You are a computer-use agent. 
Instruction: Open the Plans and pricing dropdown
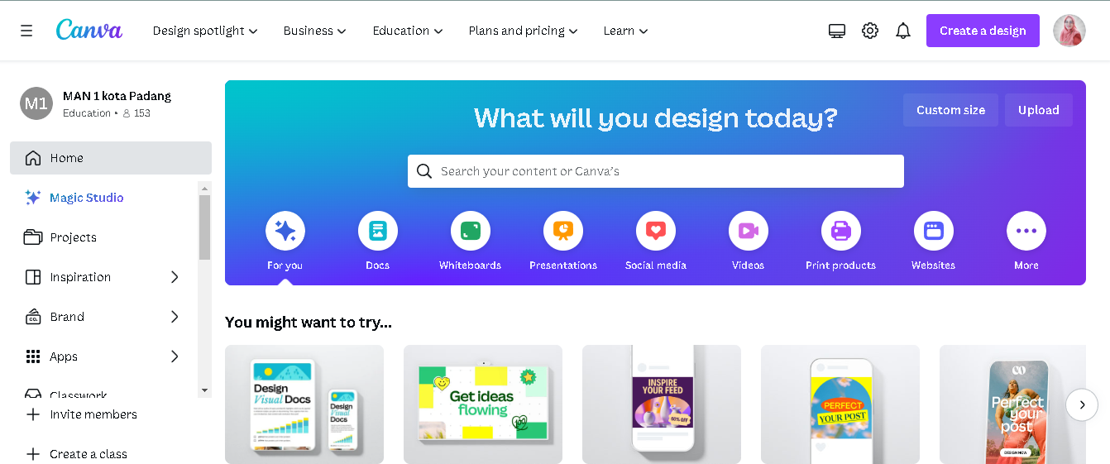point(523,31)
